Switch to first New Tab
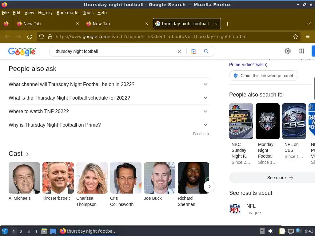Image resolution: width=315 pixels, height=236 pixels. 48,24
